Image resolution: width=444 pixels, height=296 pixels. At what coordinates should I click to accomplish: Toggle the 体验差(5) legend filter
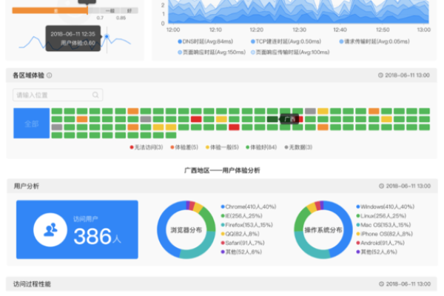[x=184, y=147]
